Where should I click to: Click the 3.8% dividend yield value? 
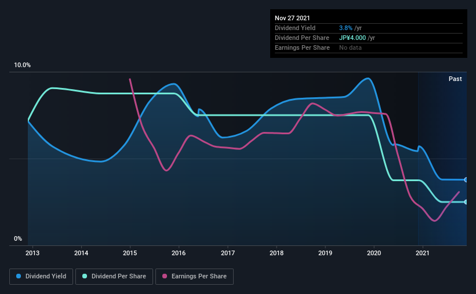[346, 28]
